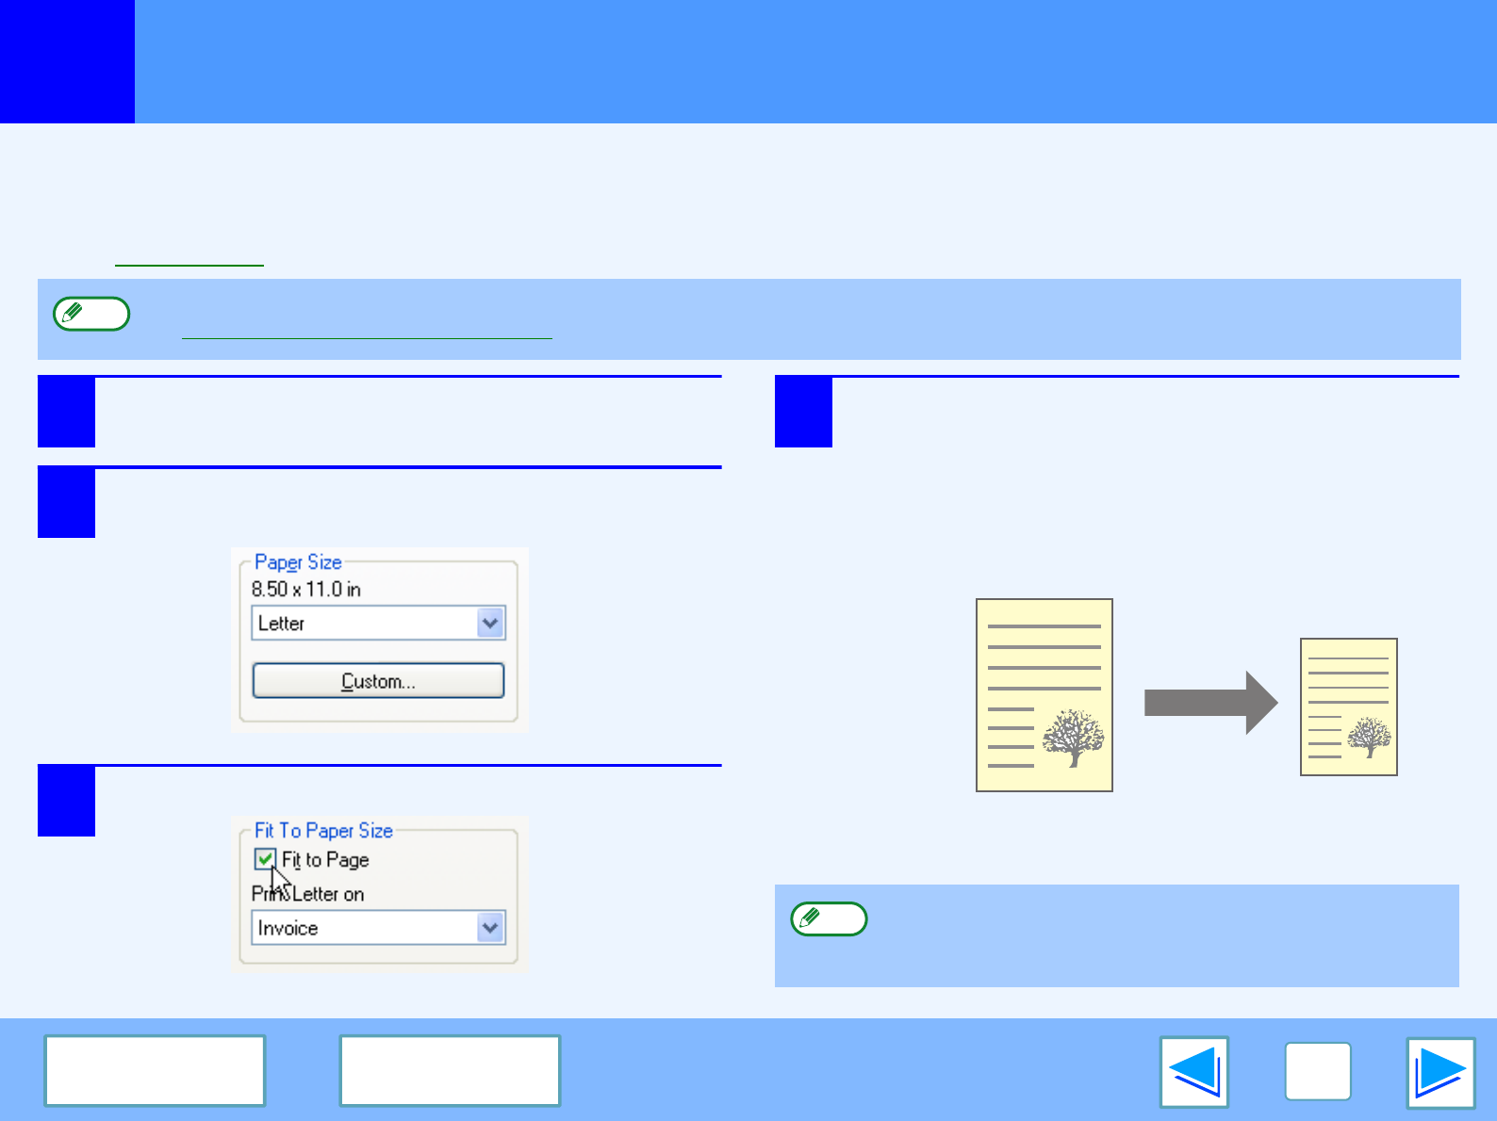Click the white page number box between arrows

point(1317,1072)
